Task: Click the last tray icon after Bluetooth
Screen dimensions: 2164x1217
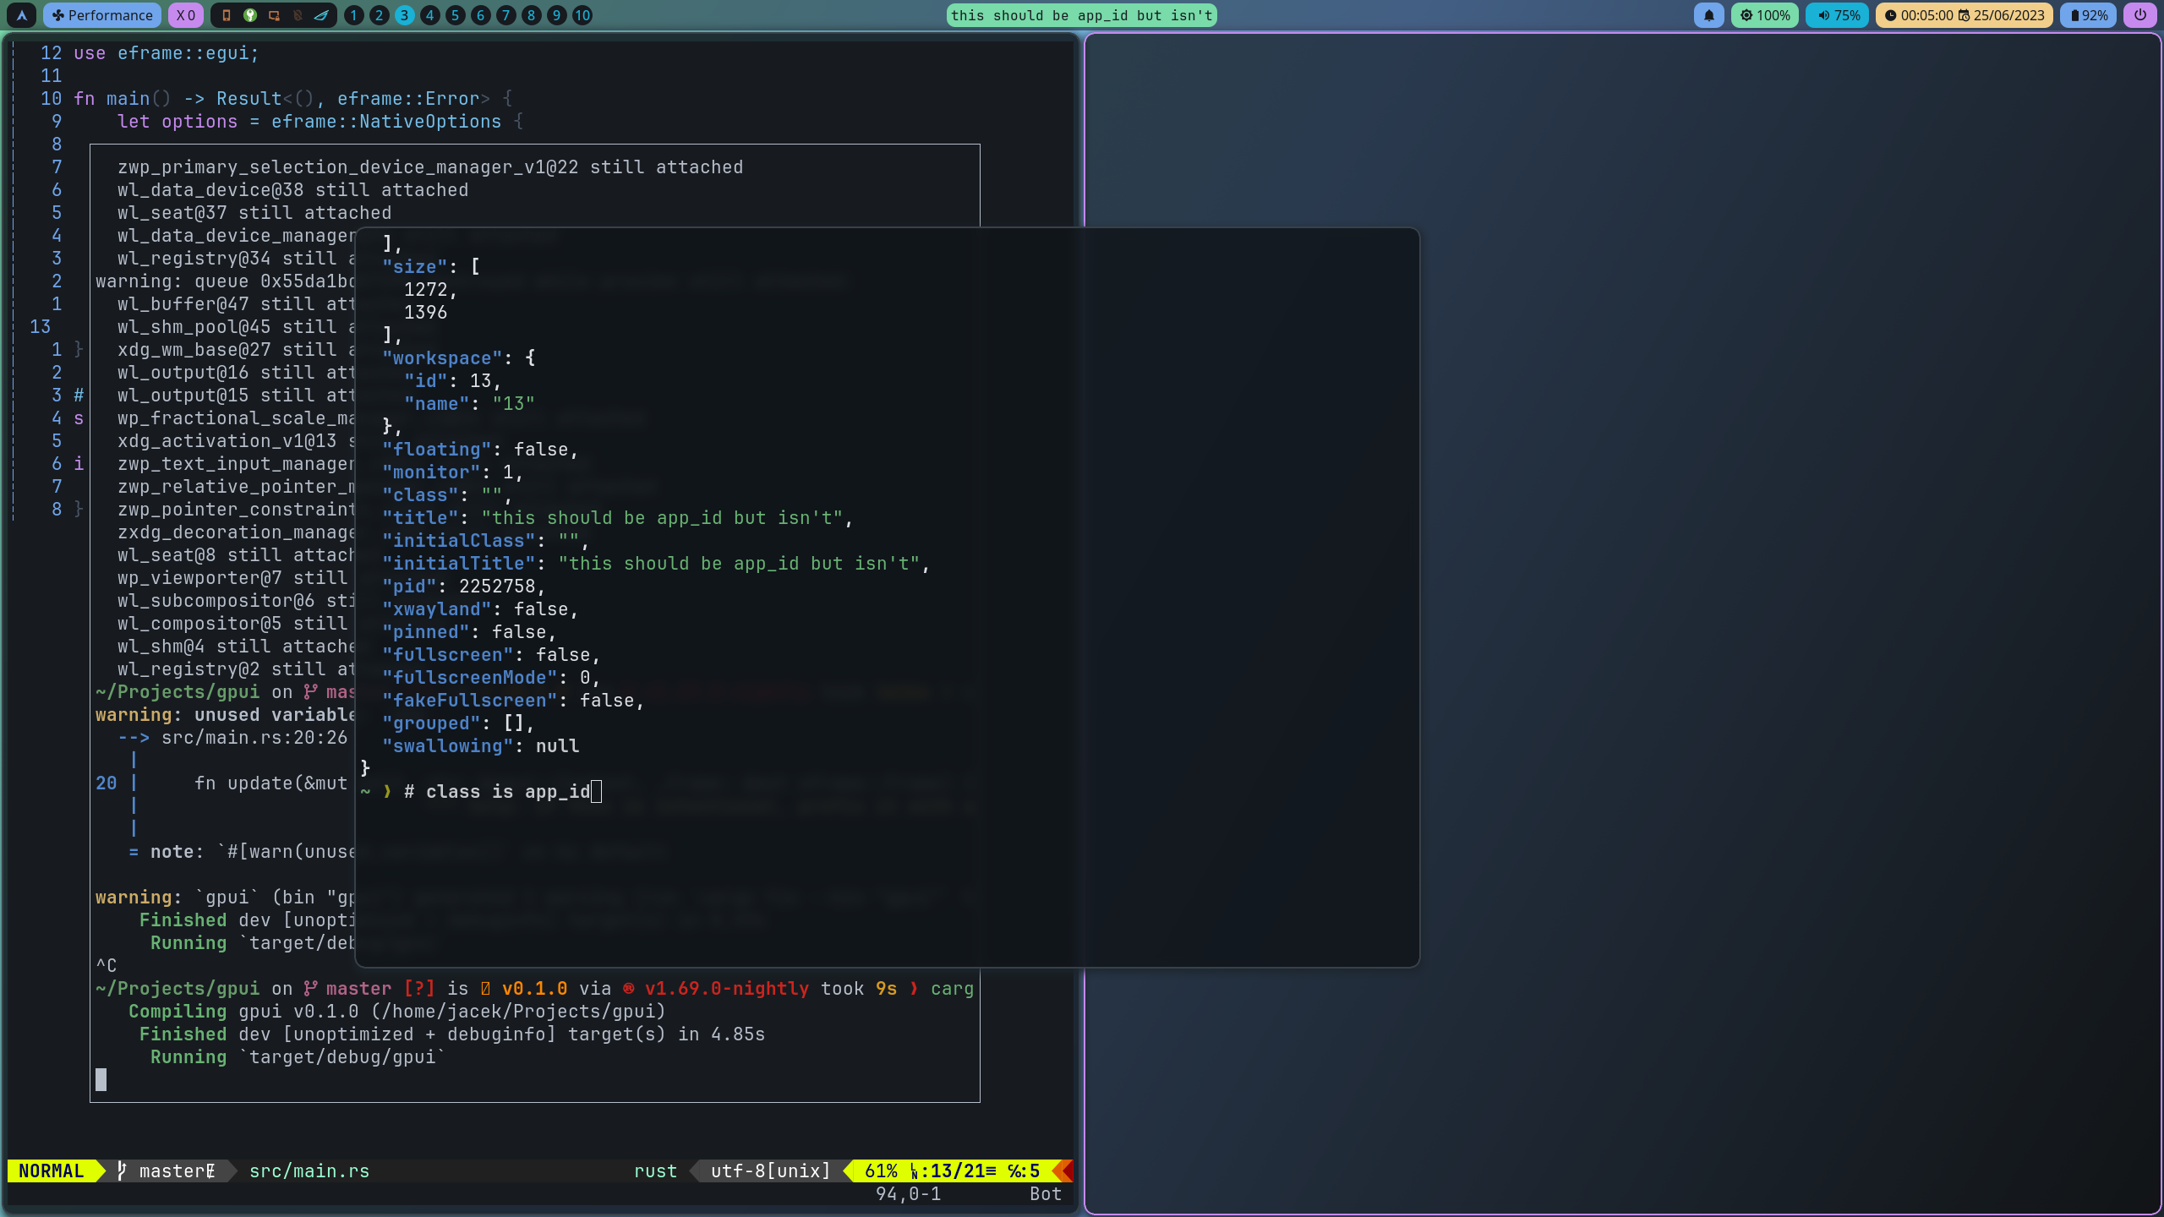Action: pos(322,15)
